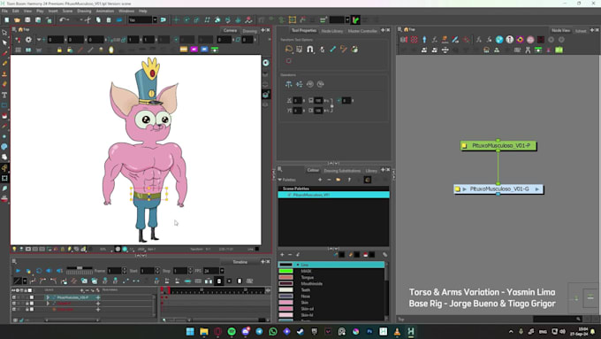Select the lasso option in Tool Properties
Viewport: 601px width, 339px height.
click(289, 50)
